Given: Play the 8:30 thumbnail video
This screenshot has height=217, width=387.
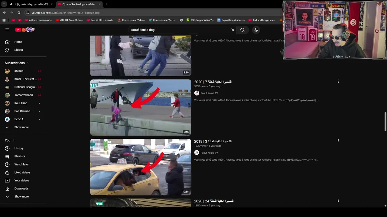Looking at the screenshot, I should [x=141, y=56].
